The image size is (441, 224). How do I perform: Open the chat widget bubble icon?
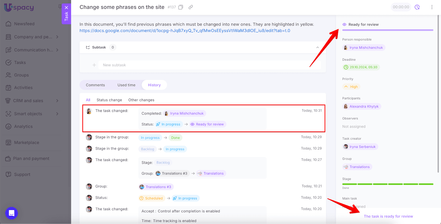click(12, 213)
